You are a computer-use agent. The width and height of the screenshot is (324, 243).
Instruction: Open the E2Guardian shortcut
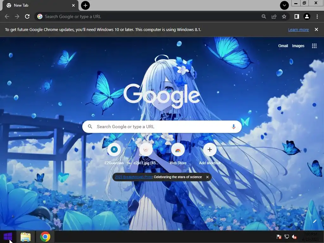114,153
